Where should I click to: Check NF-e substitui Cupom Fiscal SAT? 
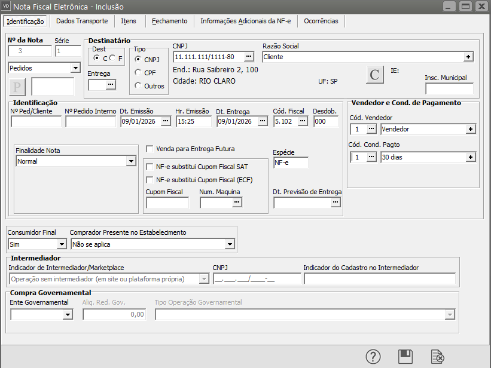pos(150,167)
